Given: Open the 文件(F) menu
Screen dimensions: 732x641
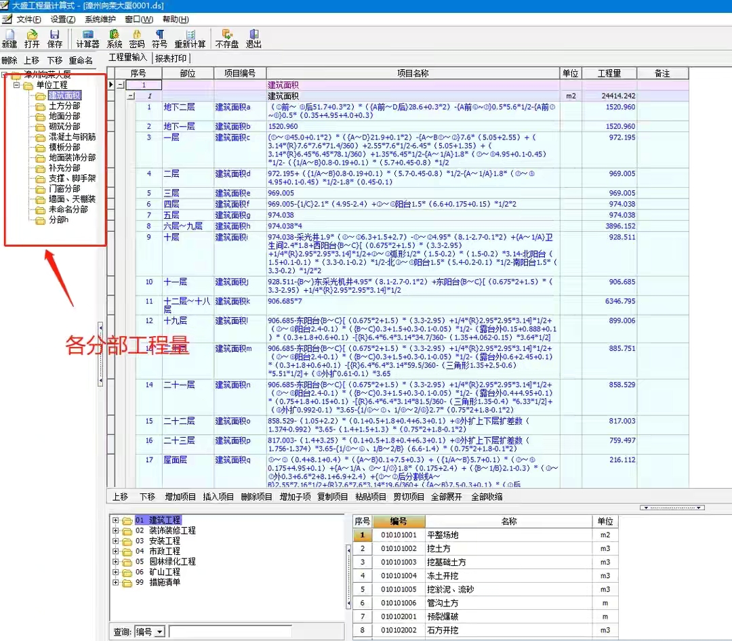Looking at the screenshot, I should coord(28,19).
